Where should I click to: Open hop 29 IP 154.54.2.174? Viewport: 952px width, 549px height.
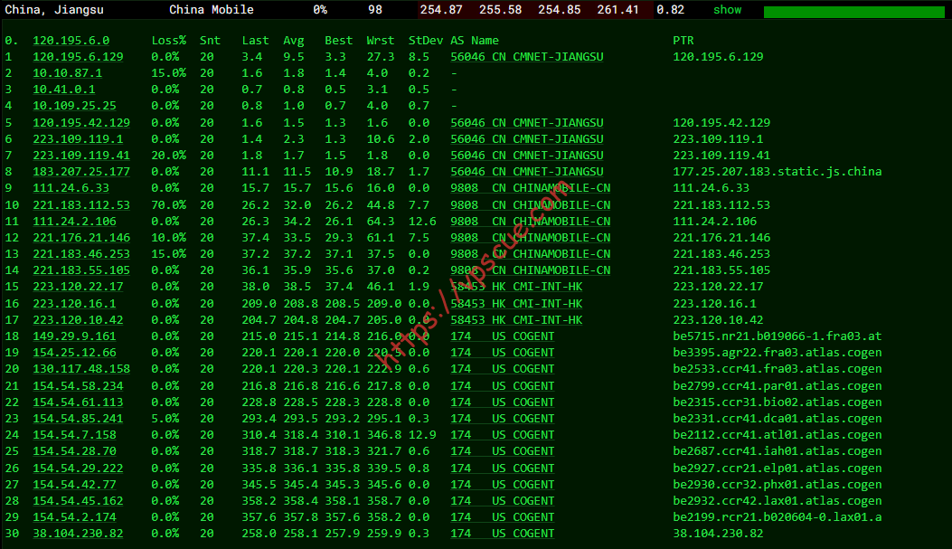[74, 518]
